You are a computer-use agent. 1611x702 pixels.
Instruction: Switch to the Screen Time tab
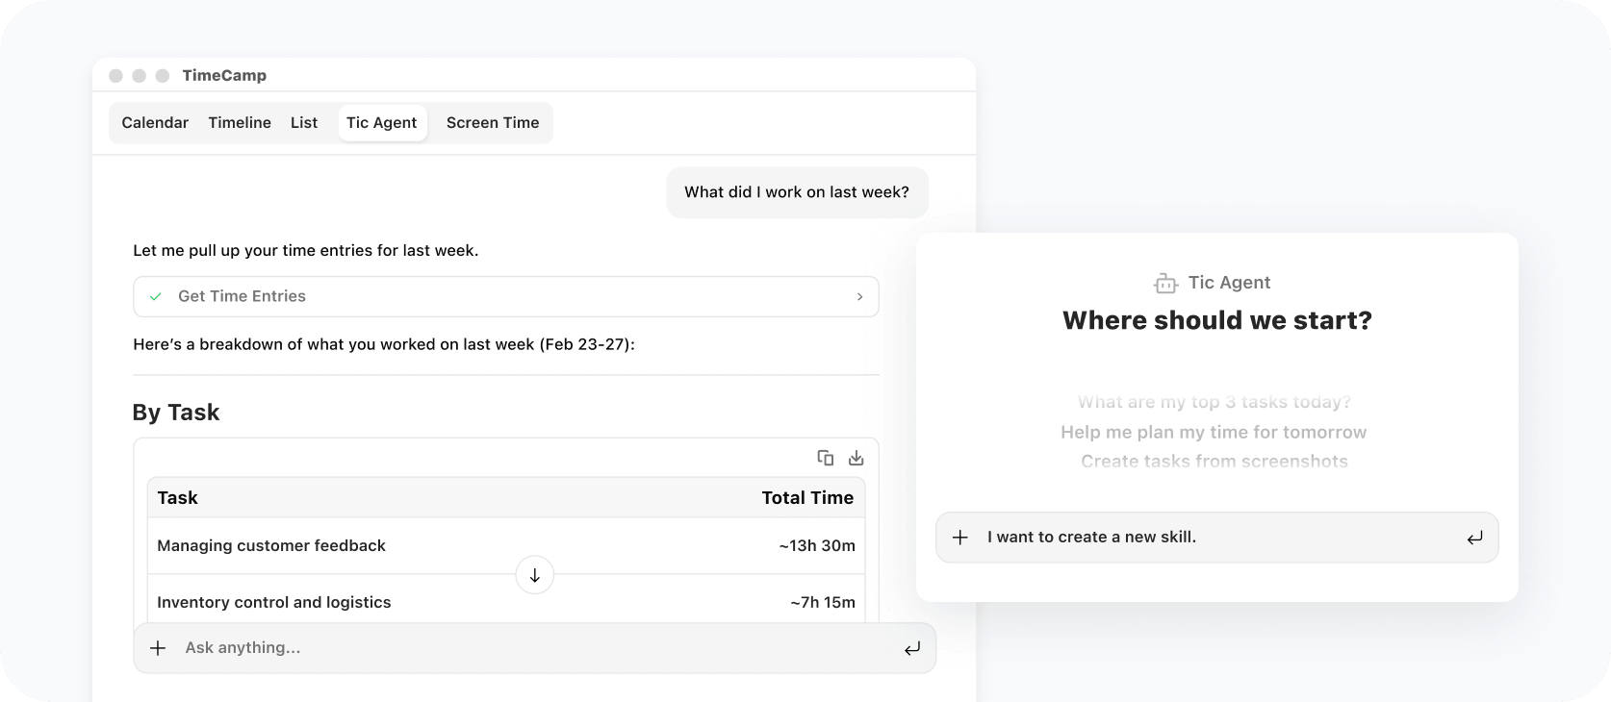492,123
